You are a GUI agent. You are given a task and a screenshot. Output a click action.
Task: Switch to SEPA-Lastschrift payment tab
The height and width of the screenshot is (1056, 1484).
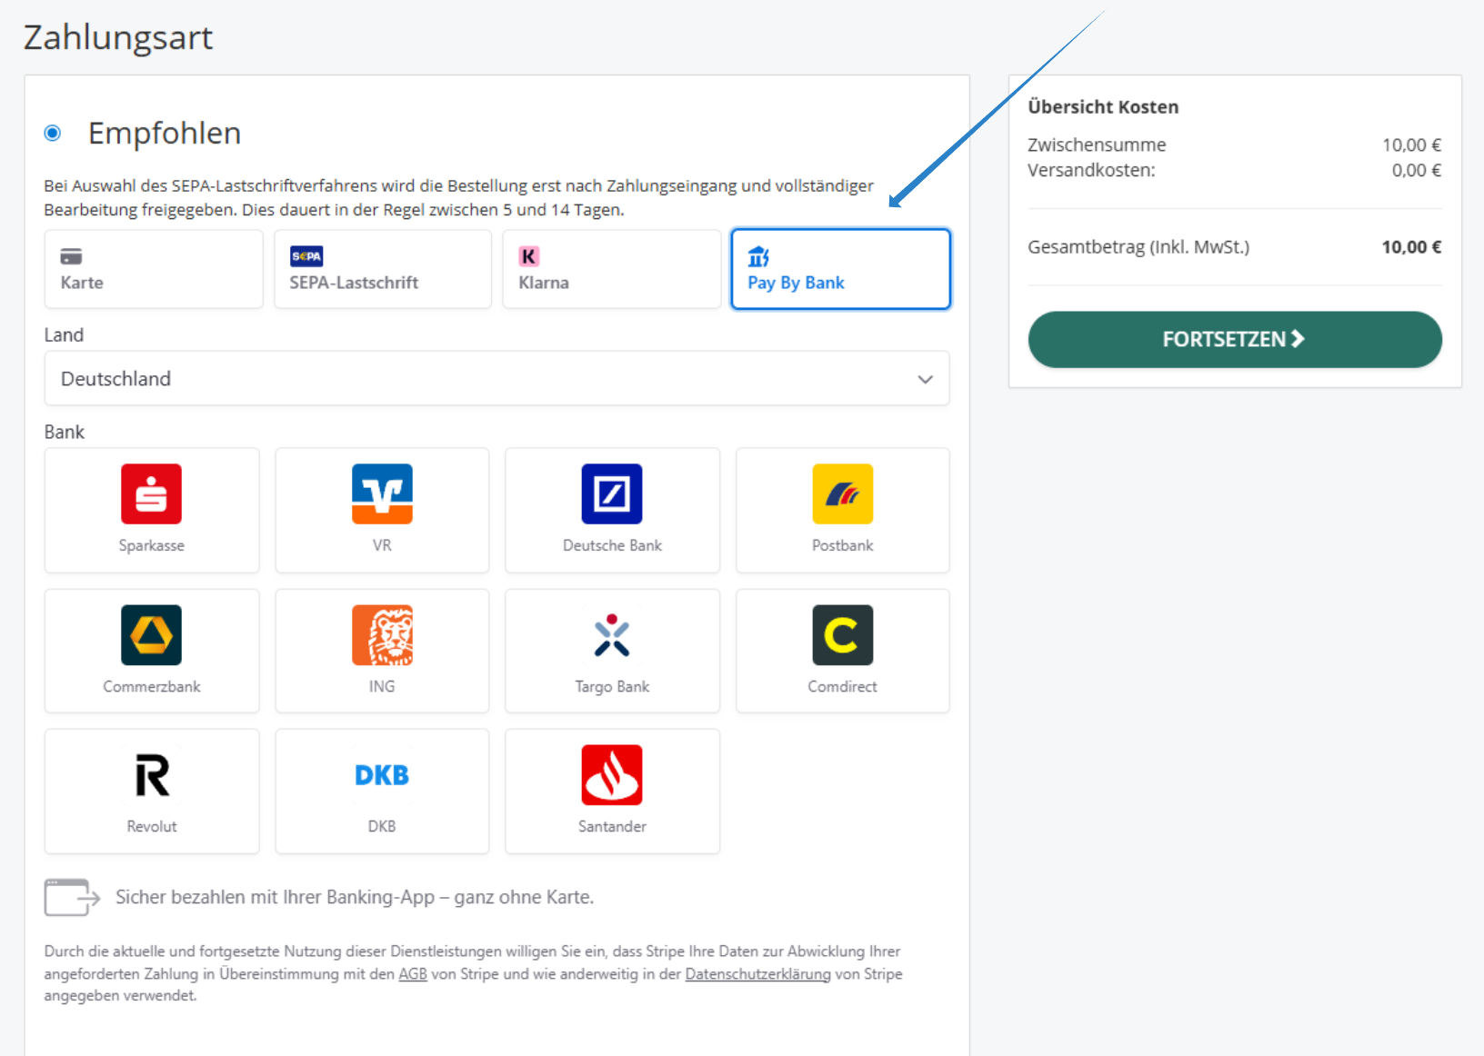[383, 269]
